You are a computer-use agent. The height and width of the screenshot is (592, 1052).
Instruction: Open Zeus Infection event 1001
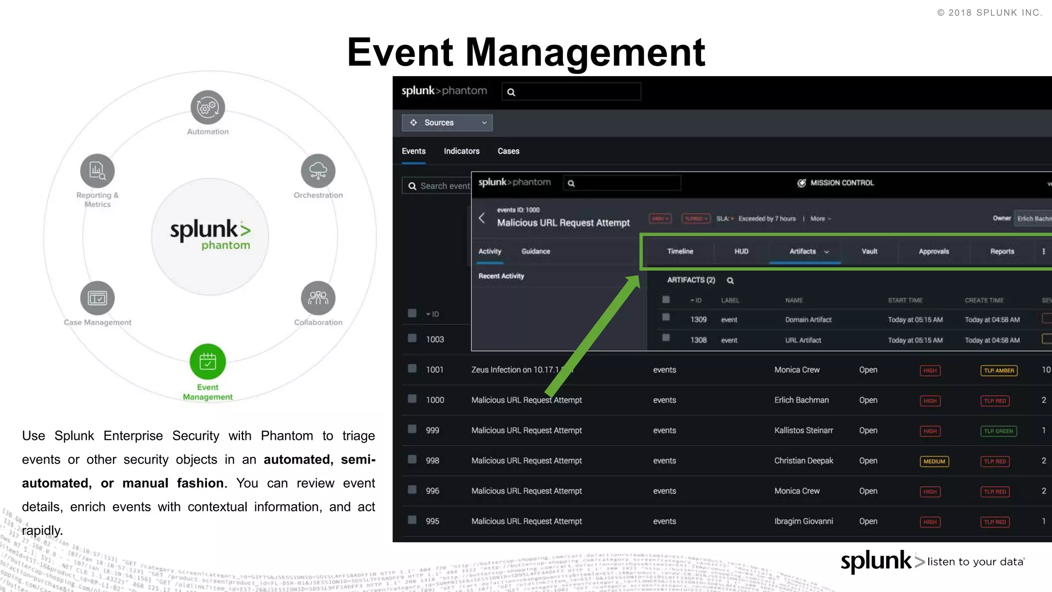click(522, 369)
